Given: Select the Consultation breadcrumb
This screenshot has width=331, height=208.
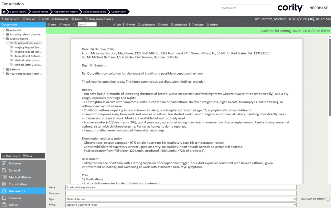Looking at the screenshot, I should 119,12.
